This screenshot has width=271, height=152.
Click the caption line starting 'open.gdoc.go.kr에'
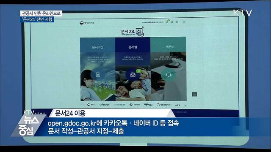[x=113, y=123]
